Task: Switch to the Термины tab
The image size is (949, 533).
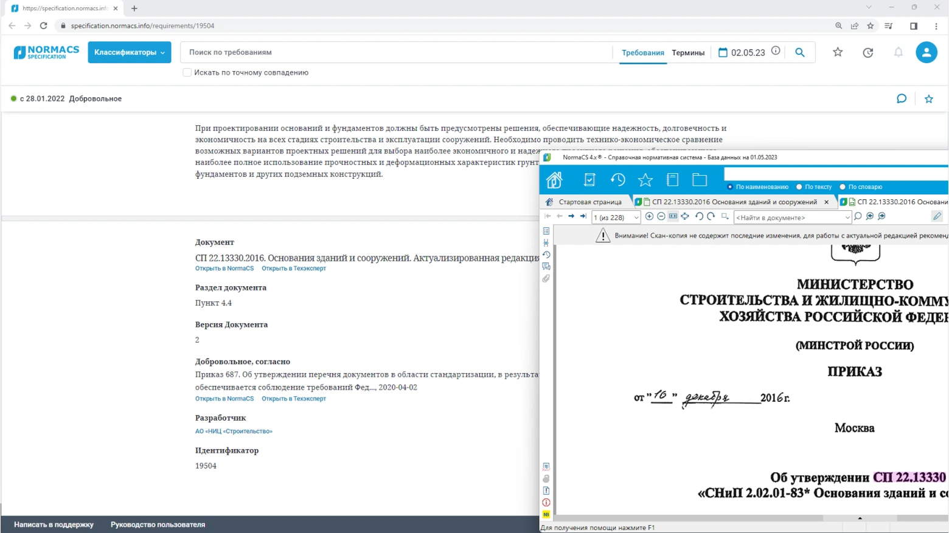Action: (688, 53)
